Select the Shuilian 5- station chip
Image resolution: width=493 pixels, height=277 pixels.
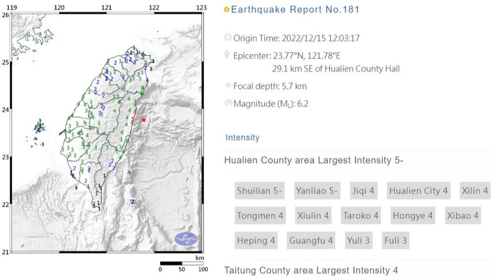coord(260,191)
